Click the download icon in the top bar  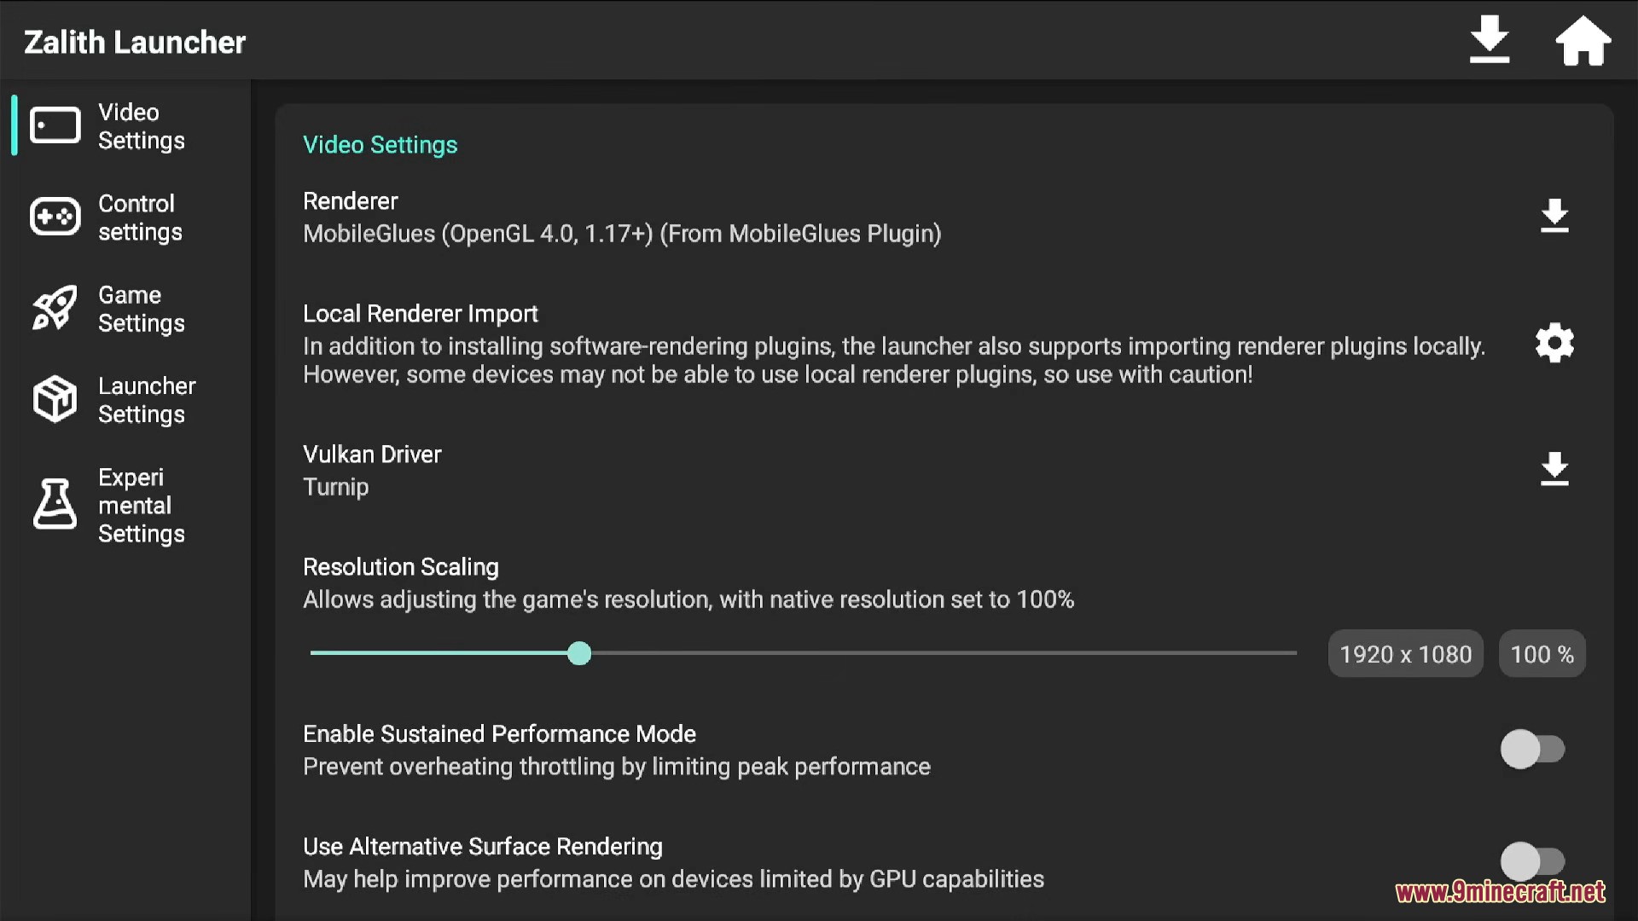pos(1489,39)
